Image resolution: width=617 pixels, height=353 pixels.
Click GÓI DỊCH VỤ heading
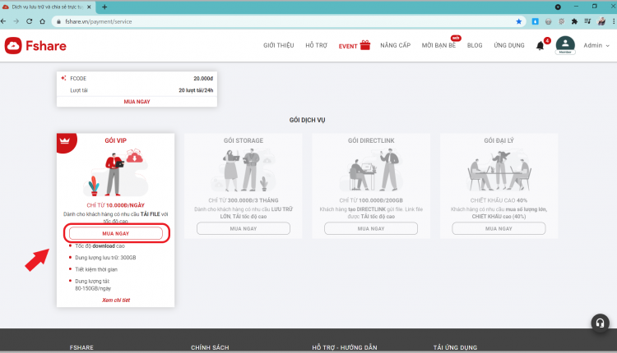(x=308, y=120)
